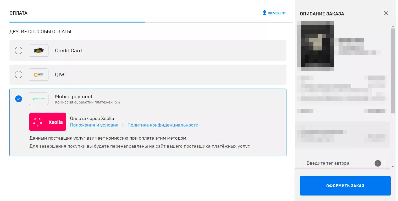Click the checked Mobile payment radio button
The height and width of the screenshot is (201, 398).
click(x=19, y=99)
